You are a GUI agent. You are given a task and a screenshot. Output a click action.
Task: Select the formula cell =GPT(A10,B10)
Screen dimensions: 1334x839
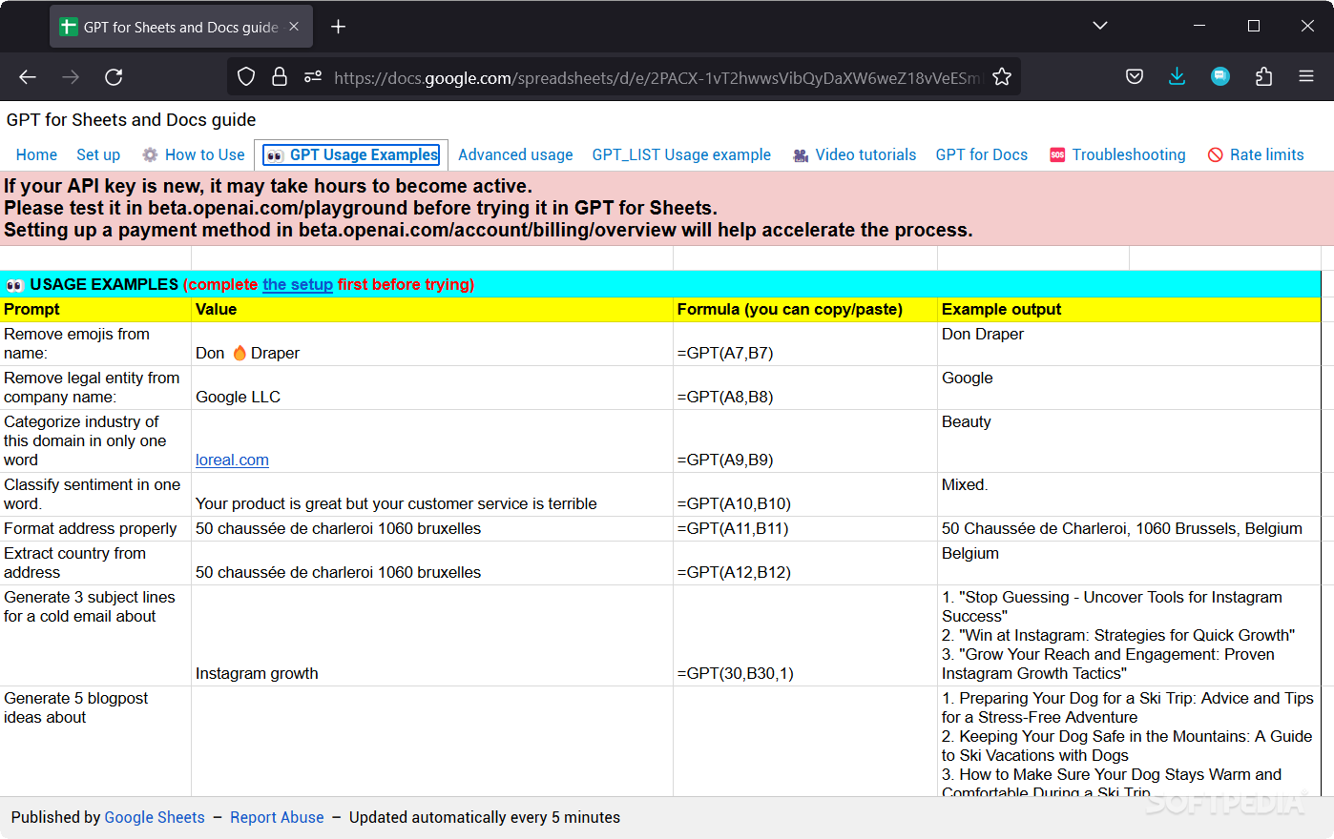(x=805, y=495)
